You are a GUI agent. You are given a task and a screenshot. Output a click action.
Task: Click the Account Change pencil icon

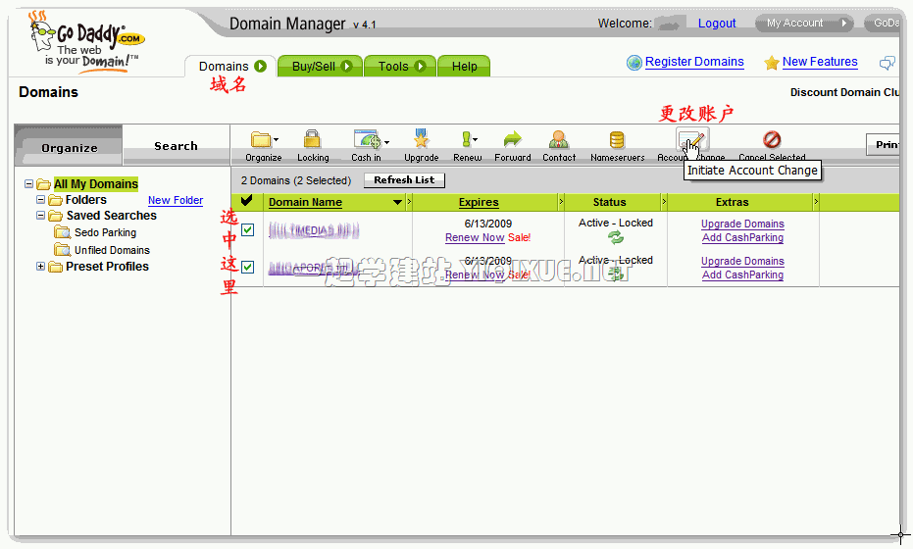(x=691, y=141)
